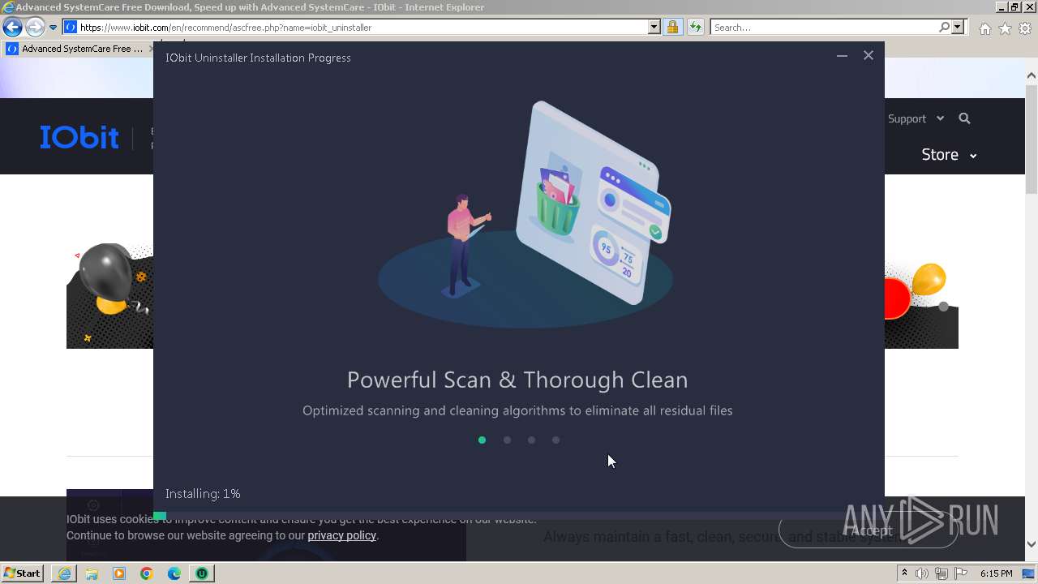Viewport: 1038px width, 584px height.
Task: Click the network tray icon
Action: click(x=941, y=573)
